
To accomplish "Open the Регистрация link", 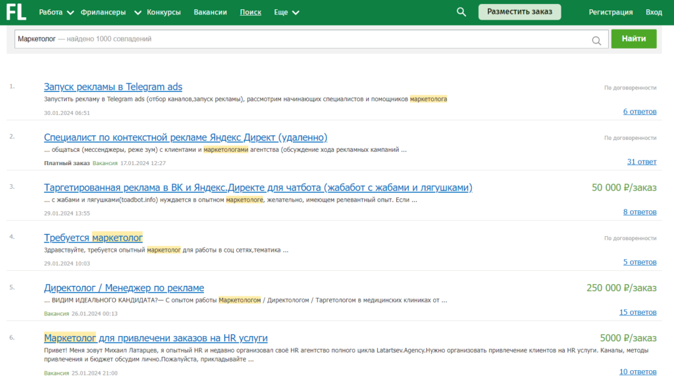I will point(610,11).
